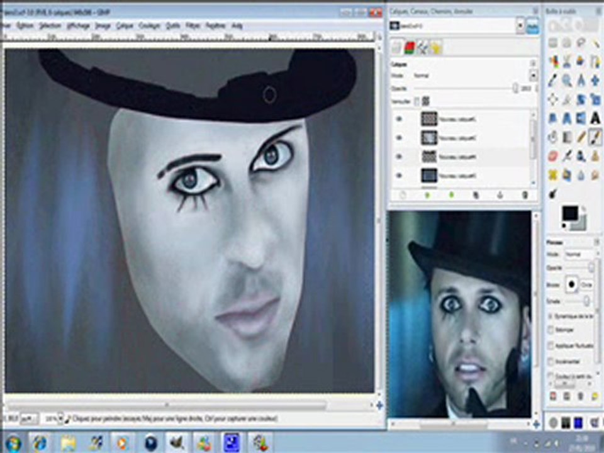Expand the Dynamique de la brosse section
The width and height of the screenshot is (604, 453).
click(551, 316)
